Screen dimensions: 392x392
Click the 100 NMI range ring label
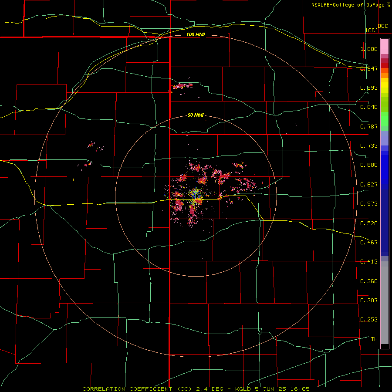196,34
